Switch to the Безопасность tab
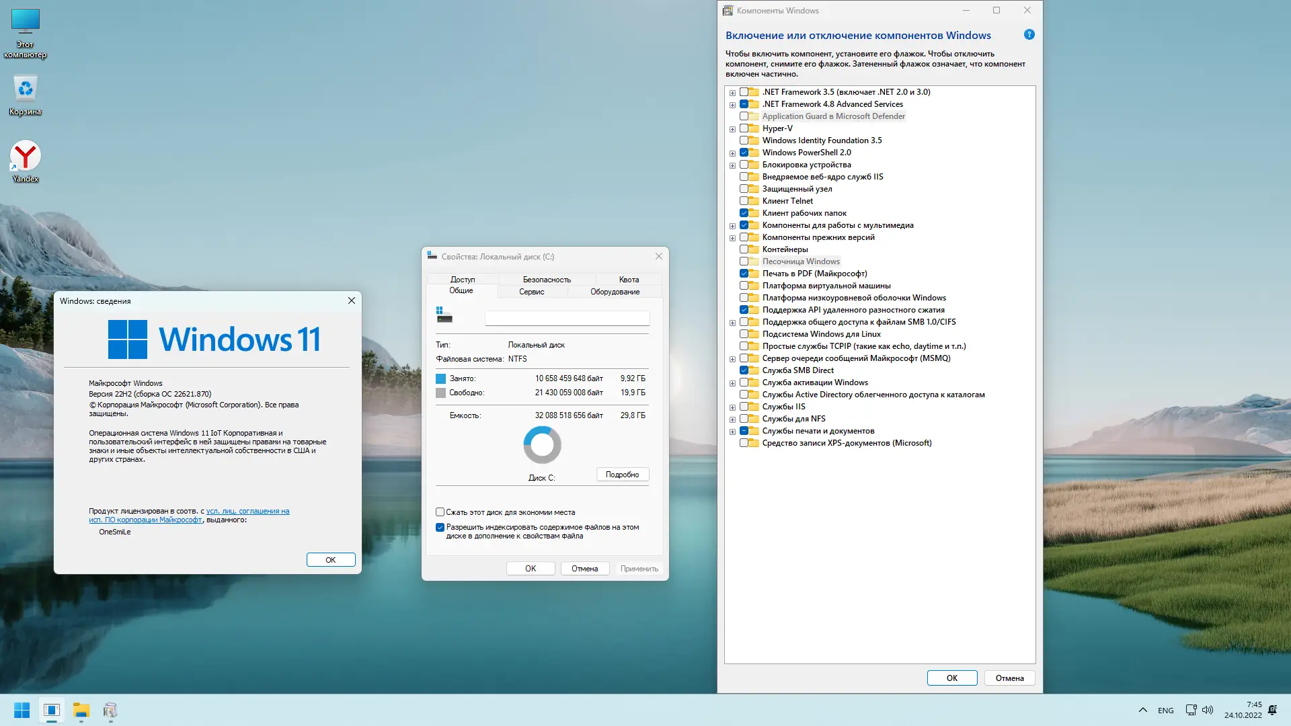Screen dimensions: 1291x726 coord(546,280)
